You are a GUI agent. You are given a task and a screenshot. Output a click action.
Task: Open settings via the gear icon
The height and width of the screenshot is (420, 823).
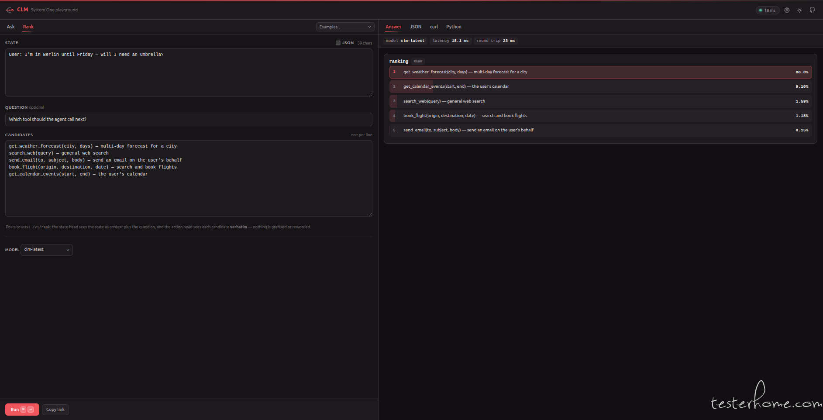coord(787,10)
